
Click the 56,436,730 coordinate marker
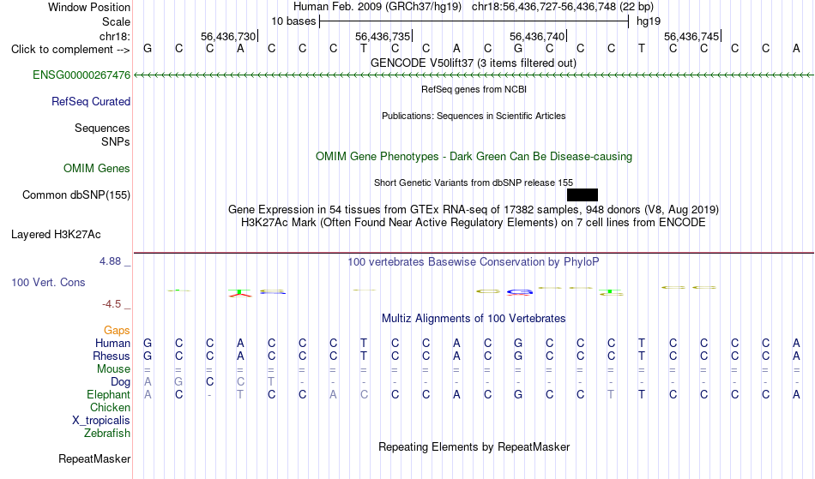coord(229,36)
